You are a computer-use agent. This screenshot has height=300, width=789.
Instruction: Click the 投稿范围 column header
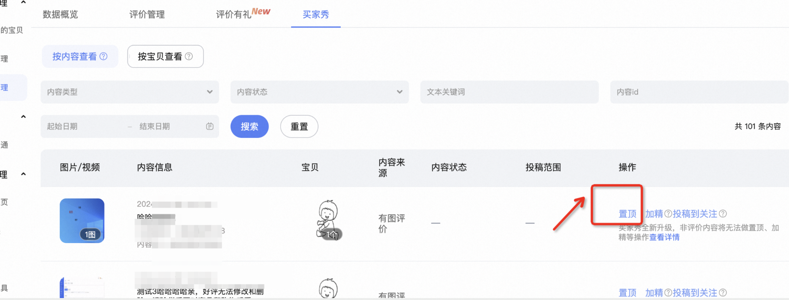coord(543,167)
